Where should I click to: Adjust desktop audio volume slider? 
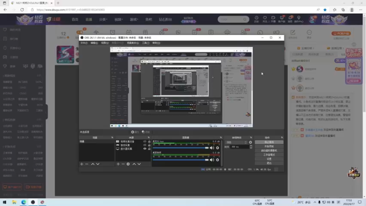point(181,160)
